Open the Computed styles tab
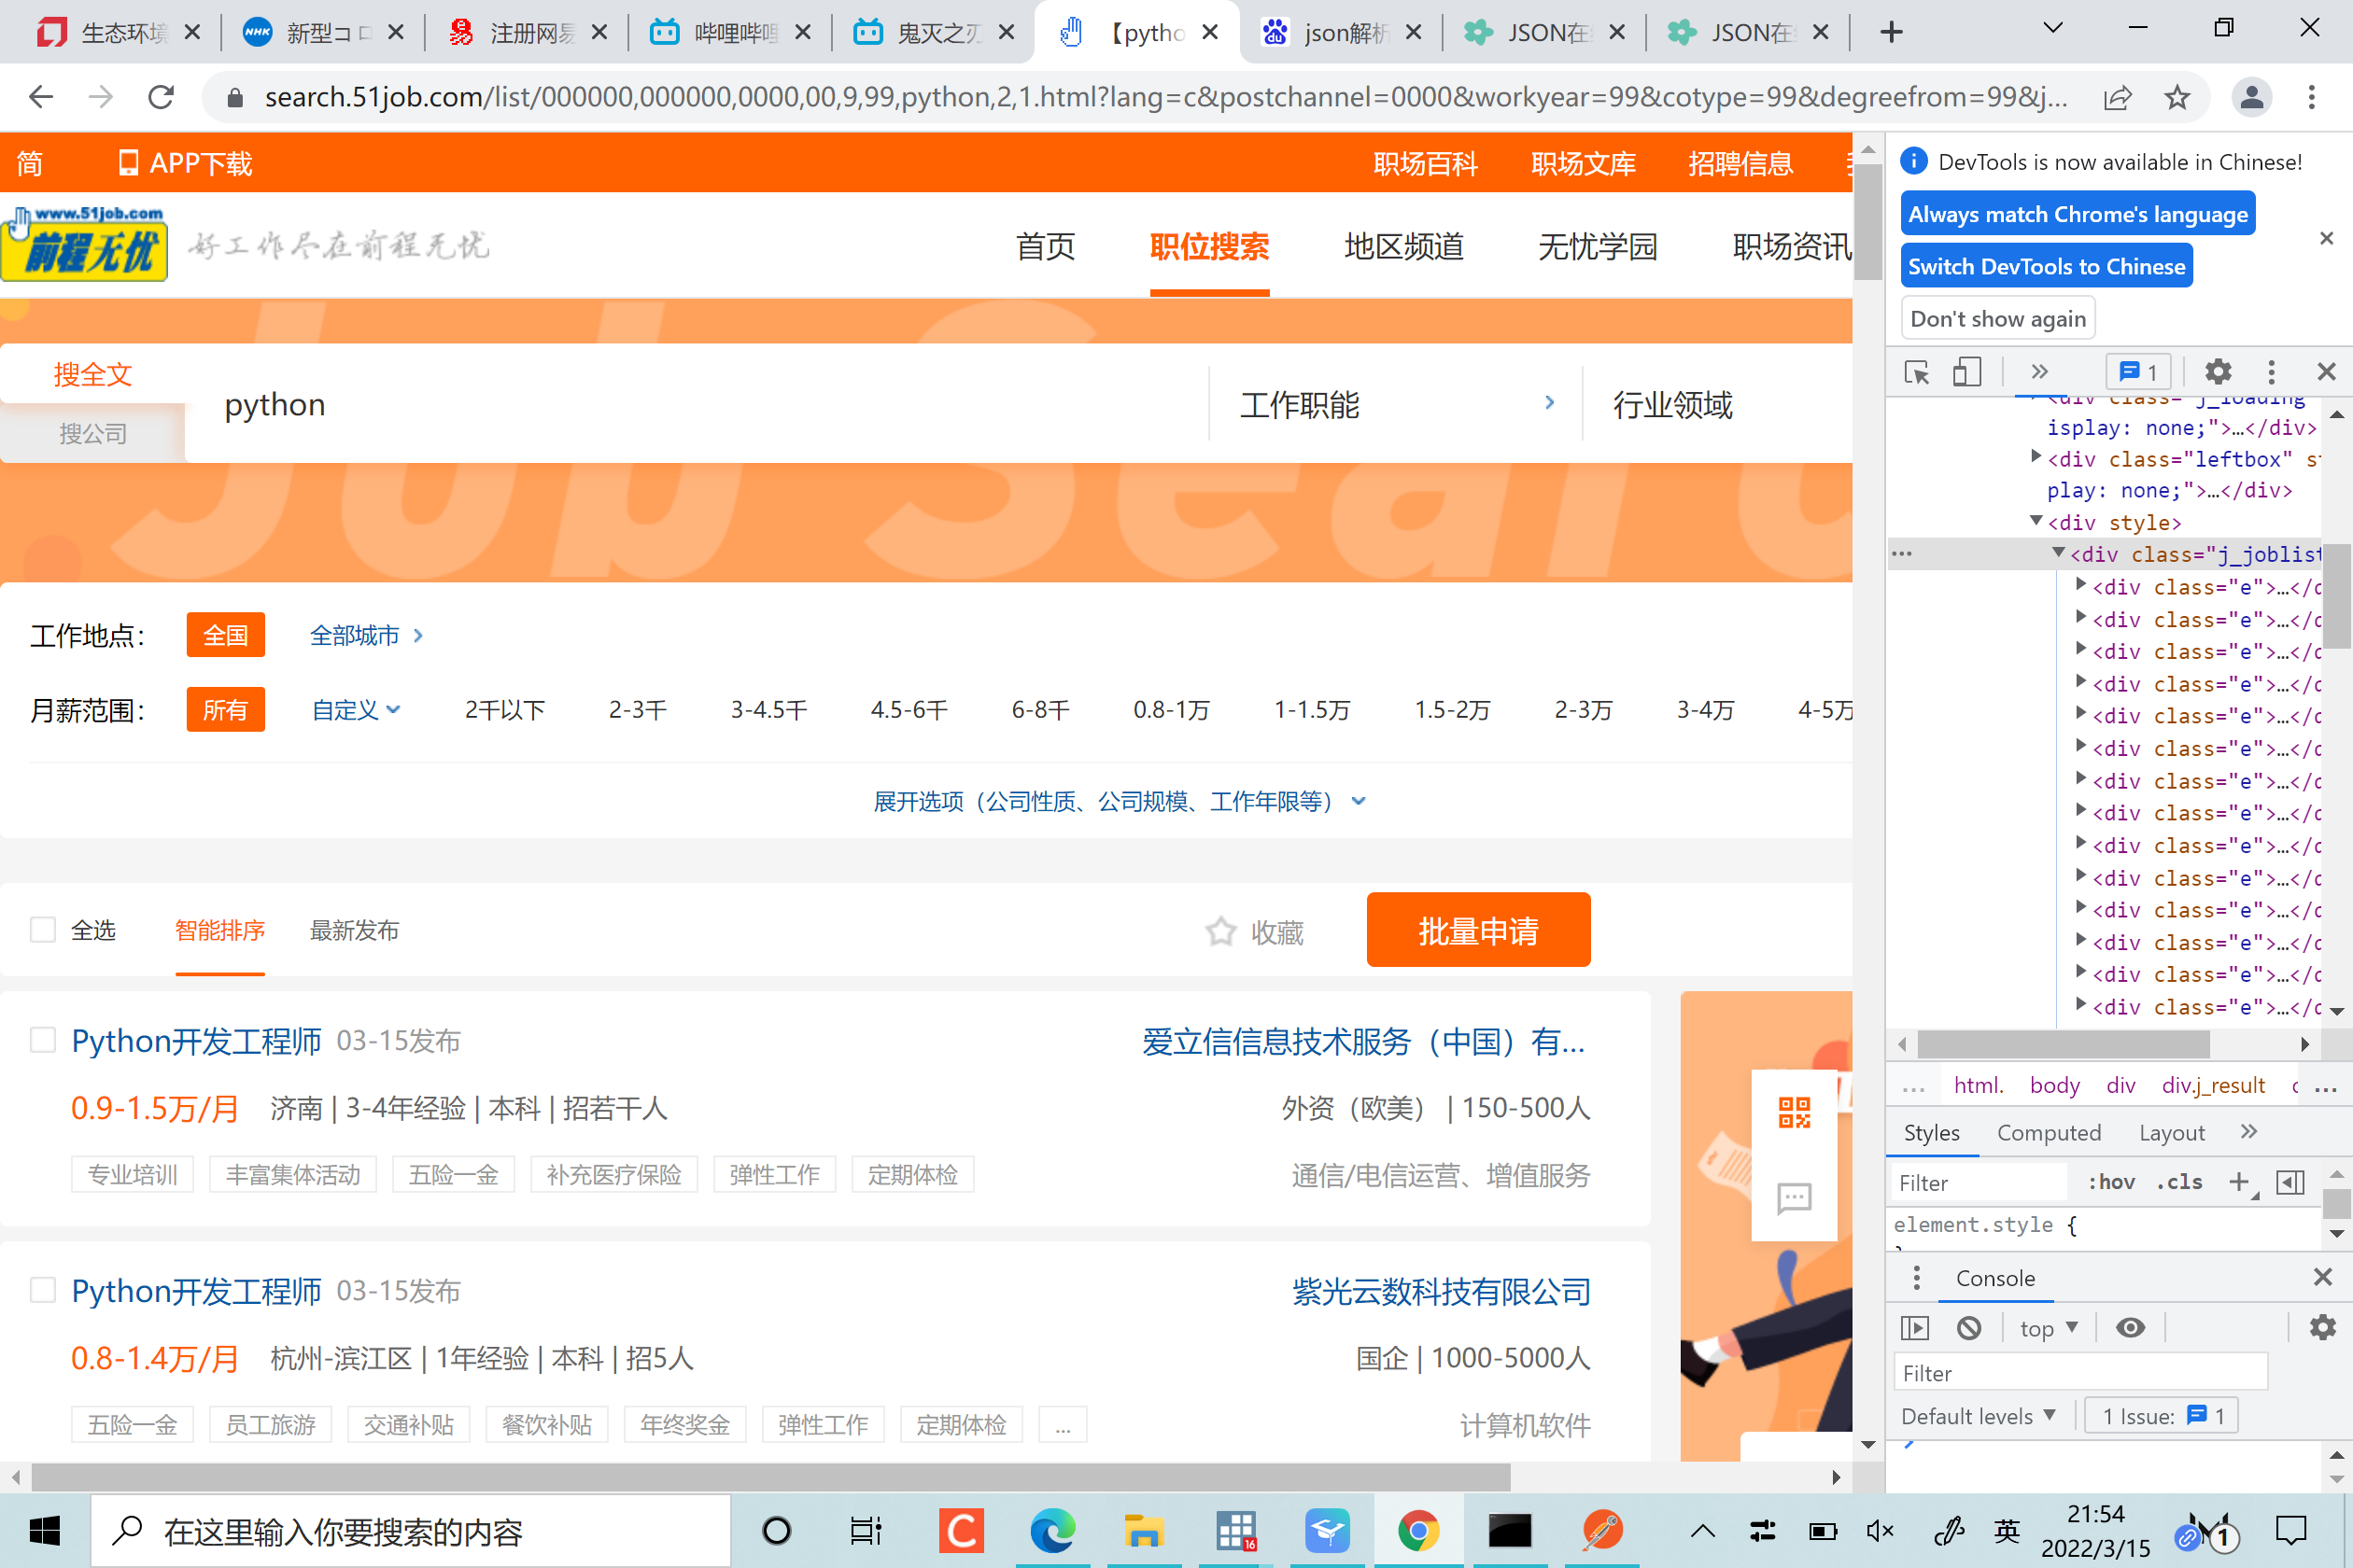This screenshot has width=2353, height=1568. [2049, 1132]
